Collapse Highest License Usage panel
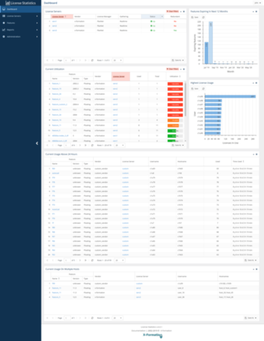 (253, 83)
